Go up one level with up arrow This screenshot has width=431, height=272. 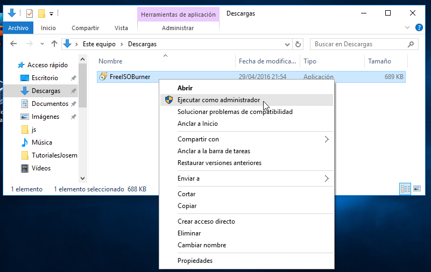coord(54,44)
